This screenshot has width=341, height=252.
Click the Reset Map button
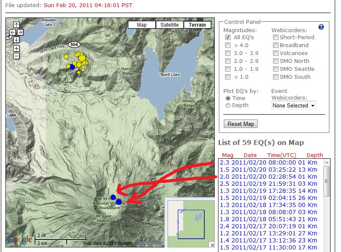pos(241,124)
